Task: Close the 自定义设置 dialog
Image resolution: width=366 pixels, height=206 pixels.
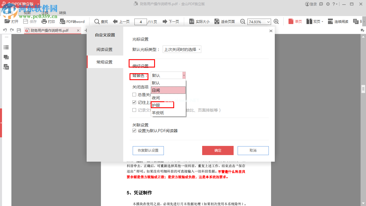Action: (x=271, y=31)
